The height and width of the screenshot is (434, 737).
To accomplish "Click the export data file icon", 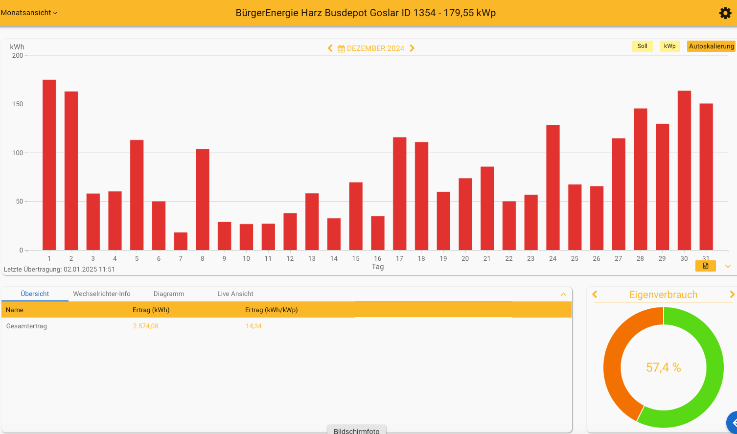I will 705,266.
